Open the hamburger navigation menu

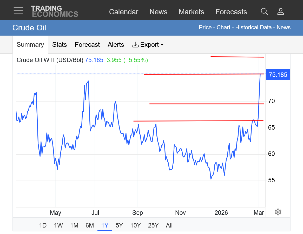coord(18,11)
